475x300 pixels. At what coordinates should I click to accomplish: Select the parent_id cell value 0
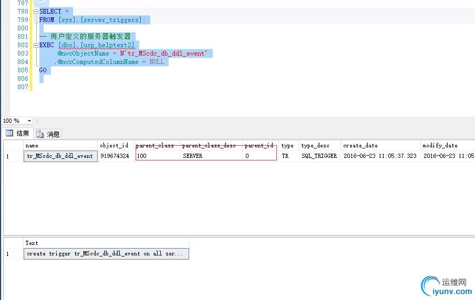coord(260,156)
